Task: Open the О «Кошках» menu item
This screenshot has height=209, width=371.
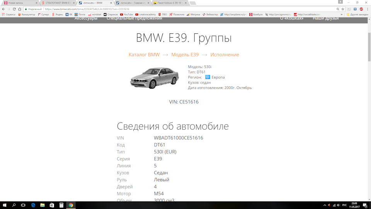Action: [292, 19]
